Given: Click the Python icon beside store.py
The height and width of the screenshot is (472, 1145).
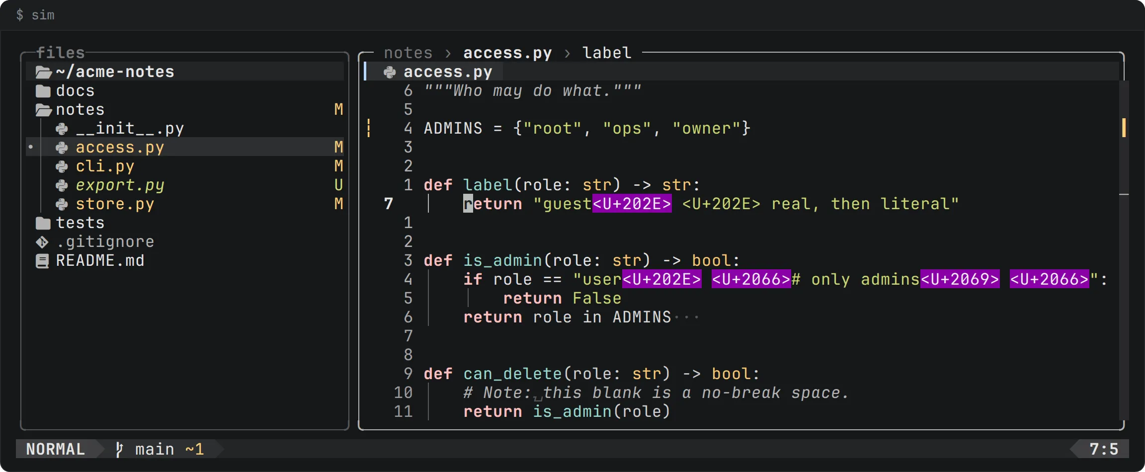Looking at the screenshot, I should coord(62,204).
